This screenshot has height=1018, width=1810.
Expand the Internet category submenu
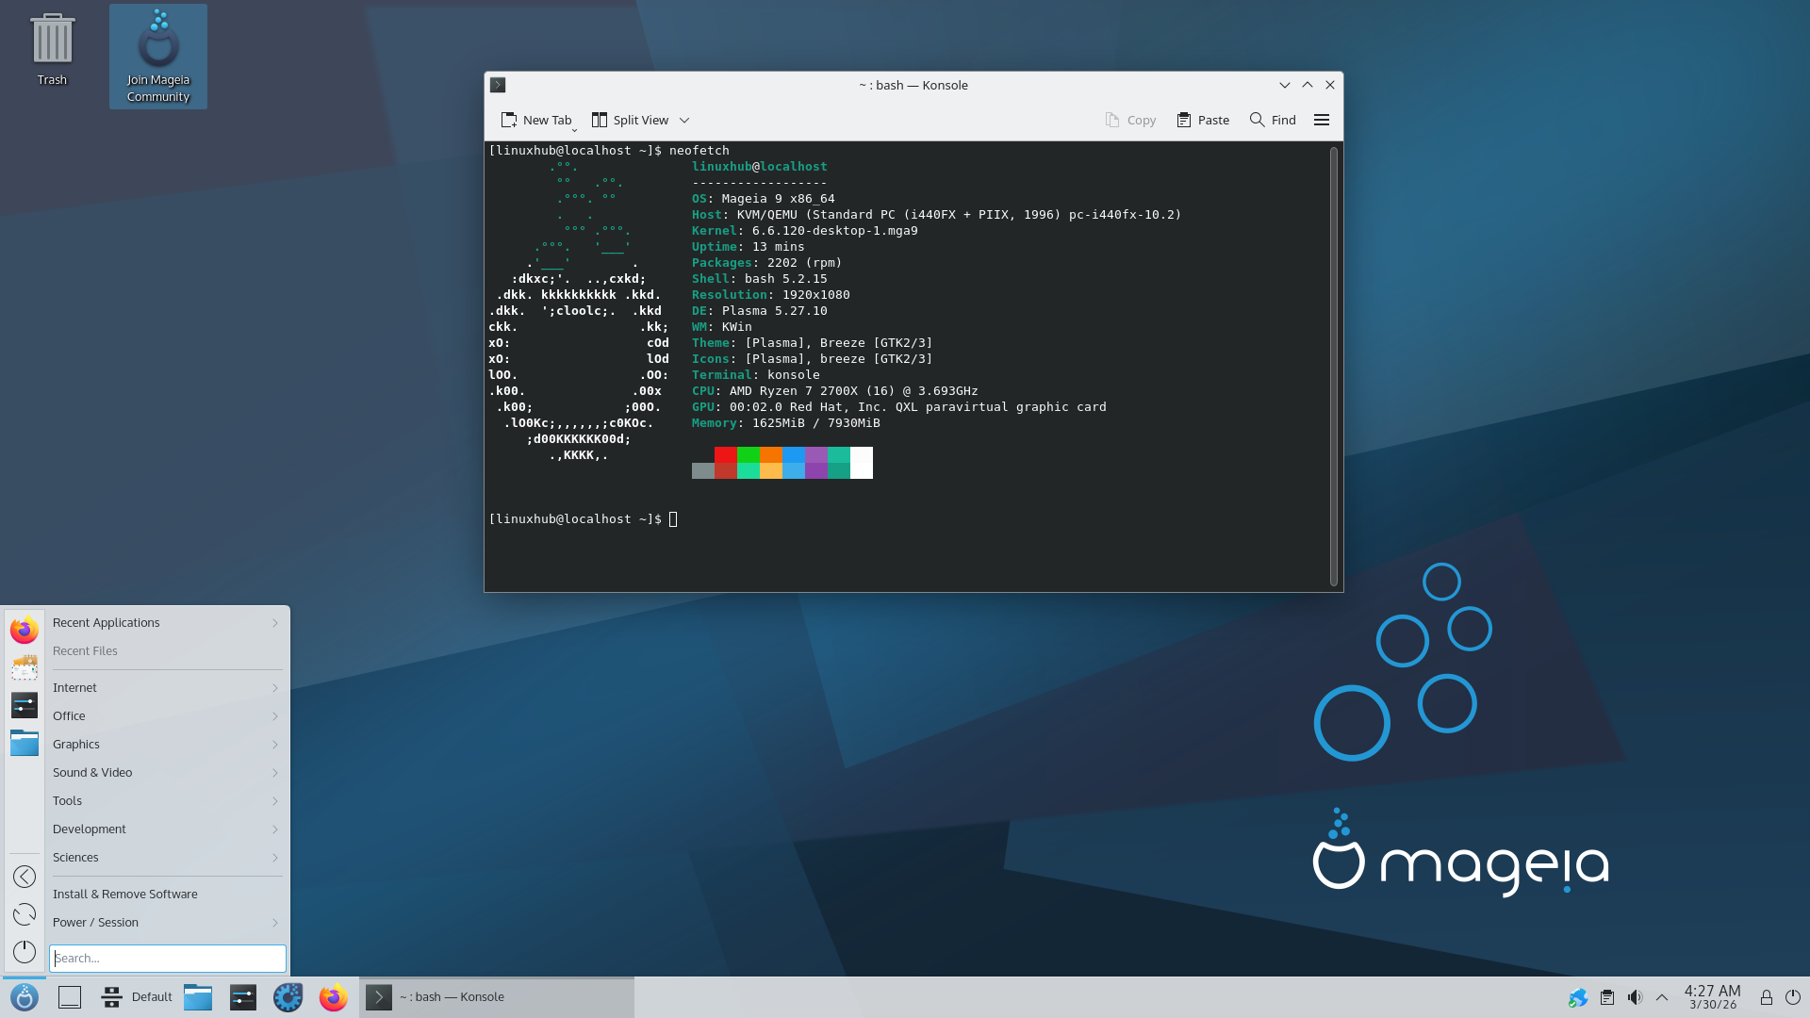[x=166, y=688]
